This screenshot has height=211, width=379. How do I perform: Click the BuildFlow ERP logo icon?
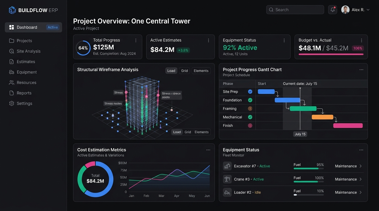(x=12, y=10)
